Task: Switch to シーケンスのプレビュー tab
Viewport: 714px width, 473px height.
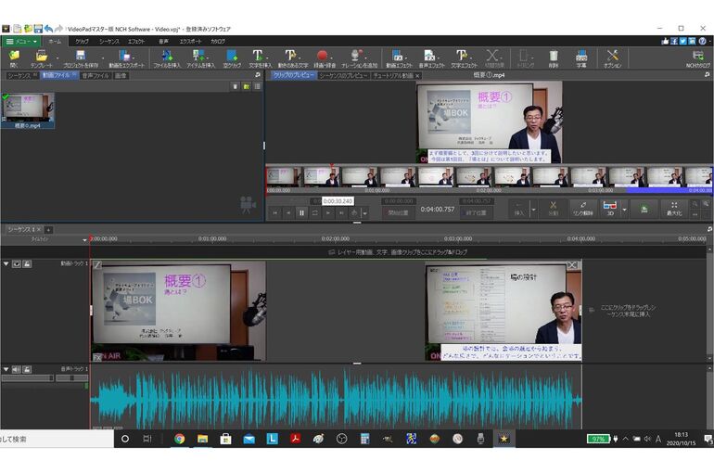Action: point(343,75)
